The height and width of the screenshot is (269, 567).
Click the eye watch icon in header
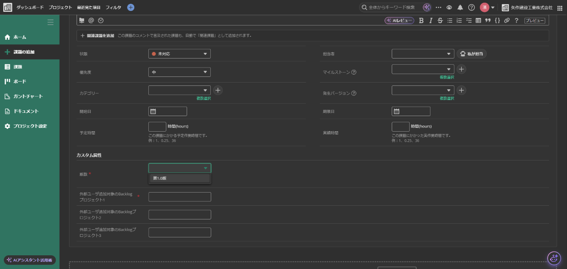(x=449, y=8)
